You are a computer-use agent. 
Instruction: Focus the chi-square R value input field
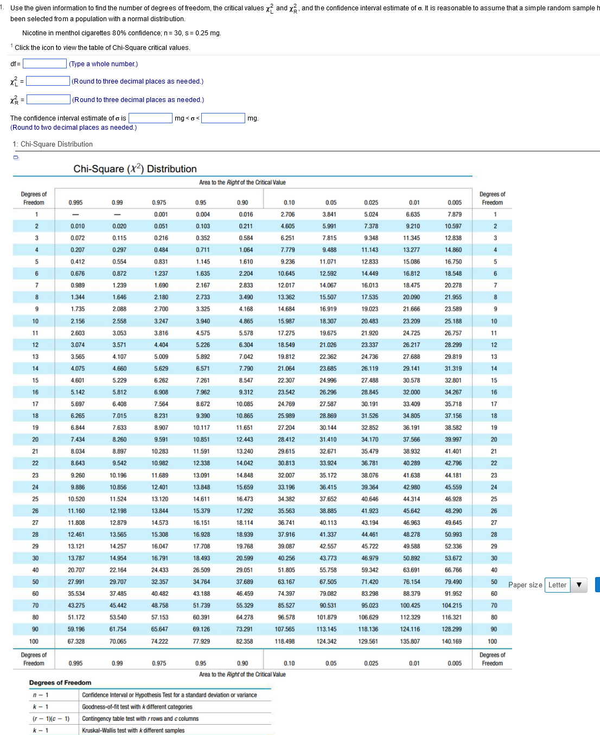coord(49,99)
